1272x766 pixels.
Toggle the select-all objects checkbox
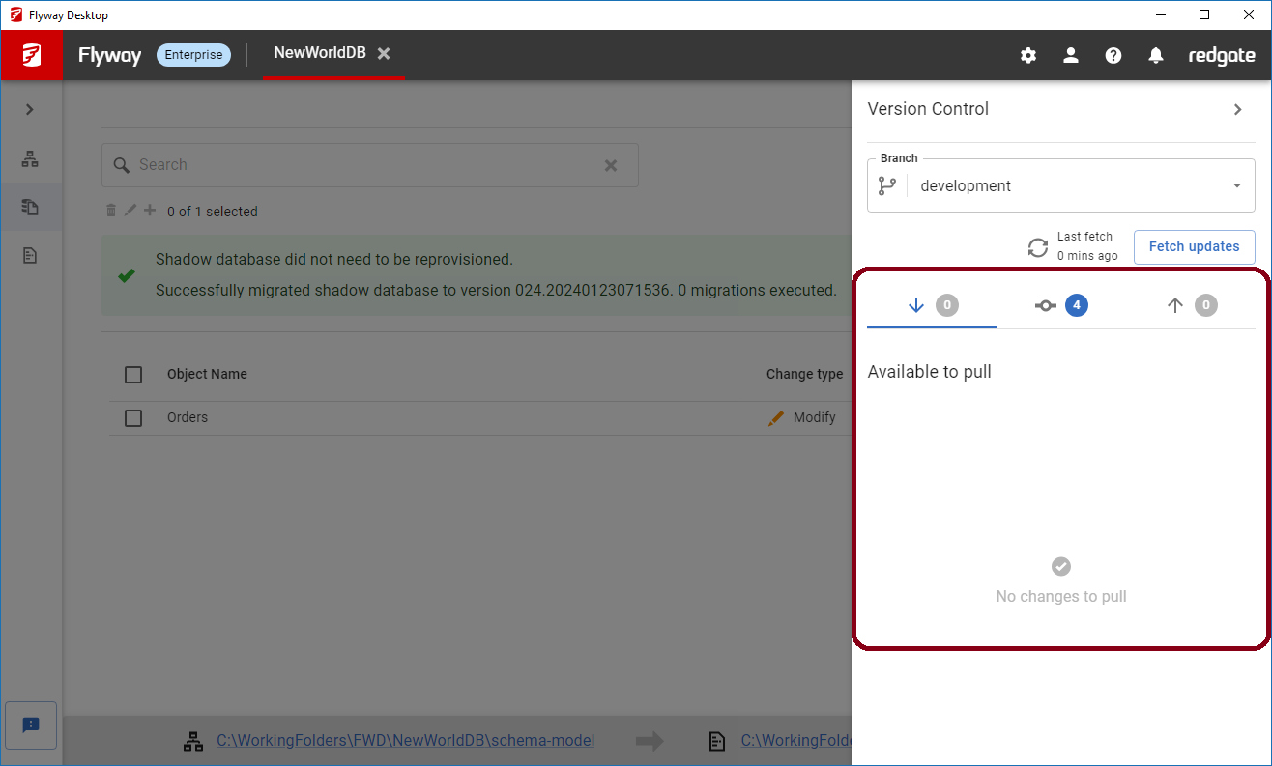133,375
